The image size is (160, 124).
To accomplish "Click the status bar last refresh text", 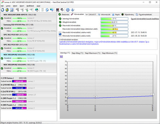I will point(21,123).
